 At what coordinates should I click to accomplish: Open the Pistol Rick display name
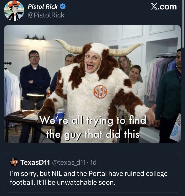43,7
